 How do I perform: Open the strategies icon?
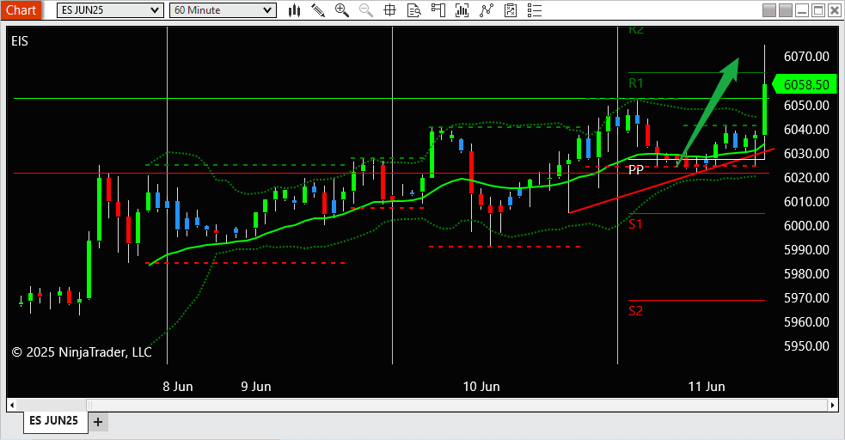tap(511, 10)
